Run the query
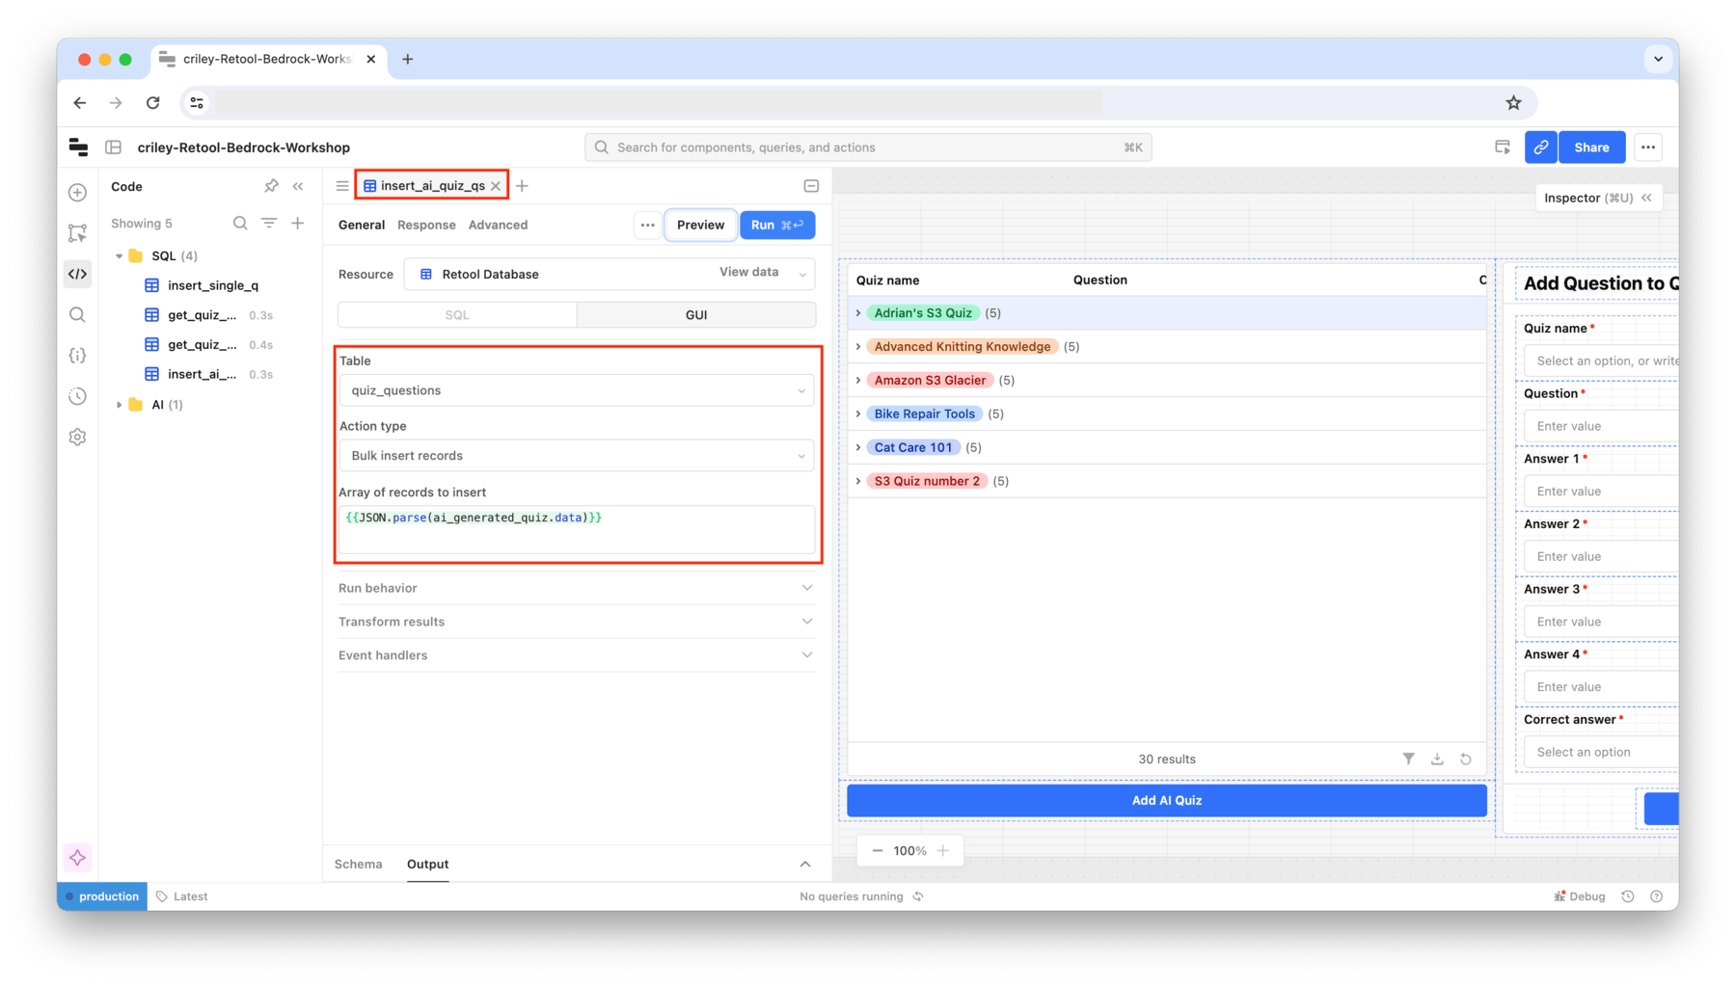This screenshot has width=1736, height=986. click(777, 225)
